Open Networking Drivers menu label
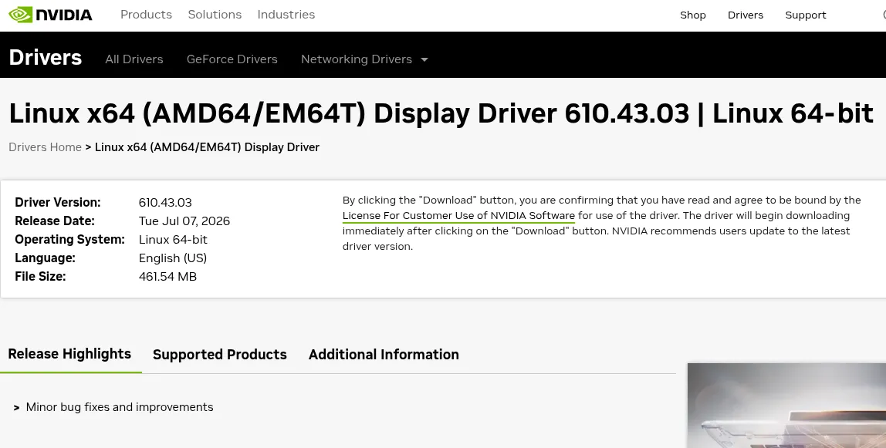The width and height of the screenshot is (886, 448). coord(357,59)
